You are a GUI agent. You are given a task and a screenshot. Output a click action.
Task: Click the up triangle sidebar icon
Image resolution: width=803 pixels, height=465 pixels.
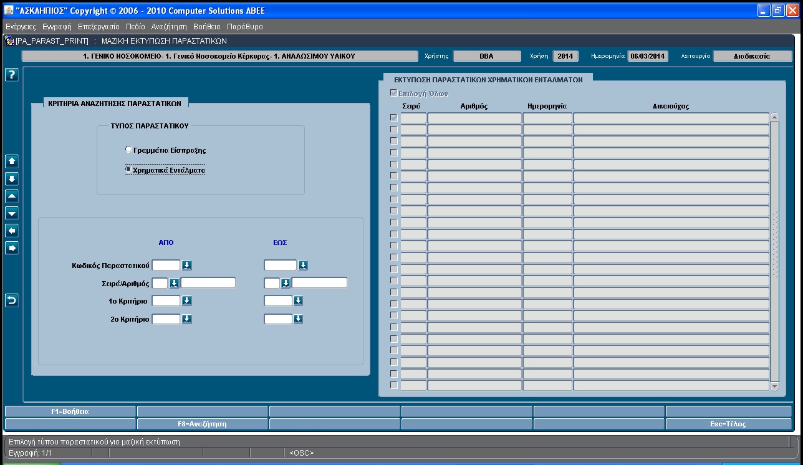click(x=12, y=196)
